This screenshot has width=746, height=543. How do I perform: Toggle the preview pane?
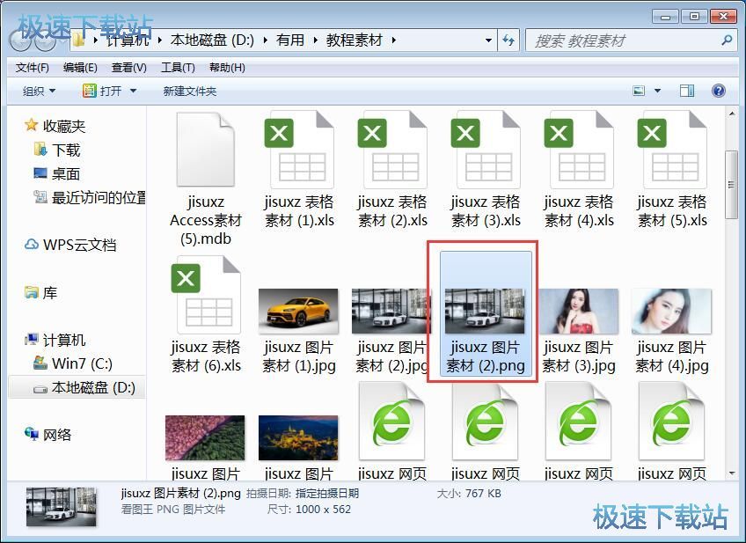685,91
